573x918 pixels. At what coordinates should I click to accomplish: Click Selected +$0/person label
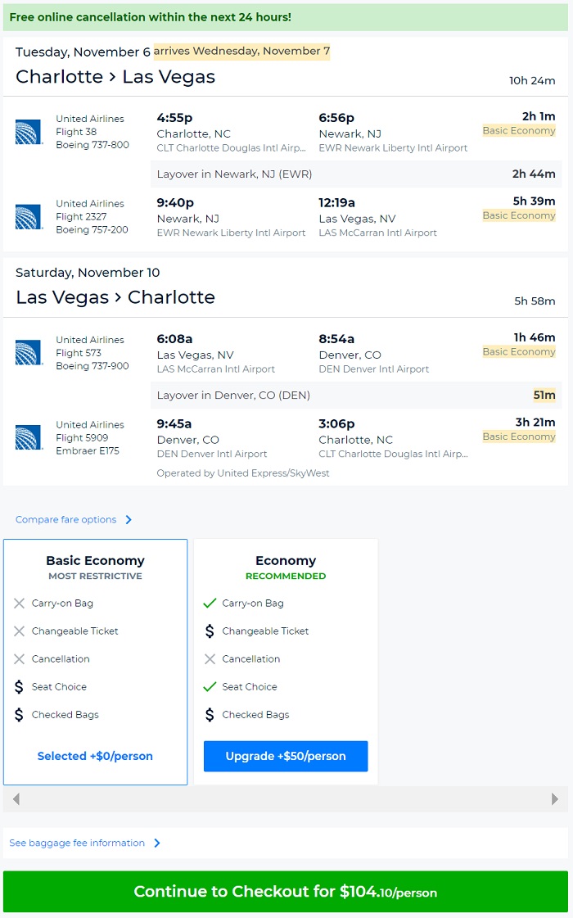click(x=95, y=756)
